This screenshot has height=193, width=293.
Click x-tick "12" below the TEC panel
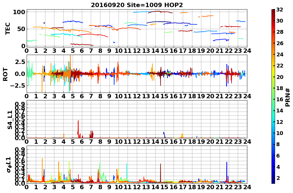tap(137, 51)
